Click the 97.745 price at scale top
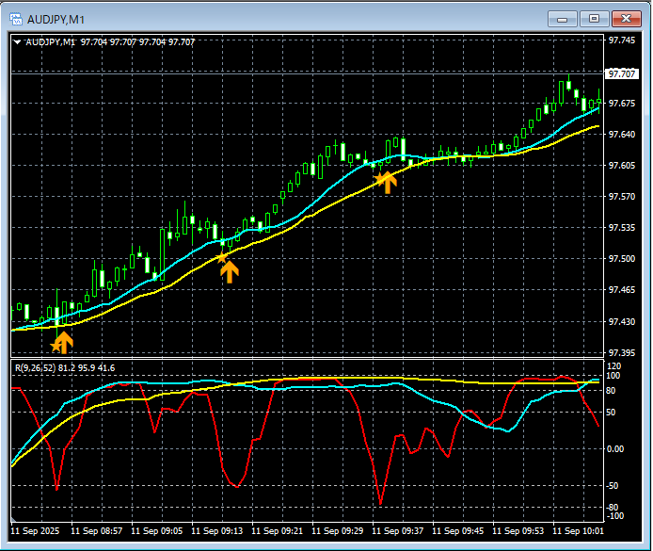This screenshot has height=551, width=653. tap(621, 41)
